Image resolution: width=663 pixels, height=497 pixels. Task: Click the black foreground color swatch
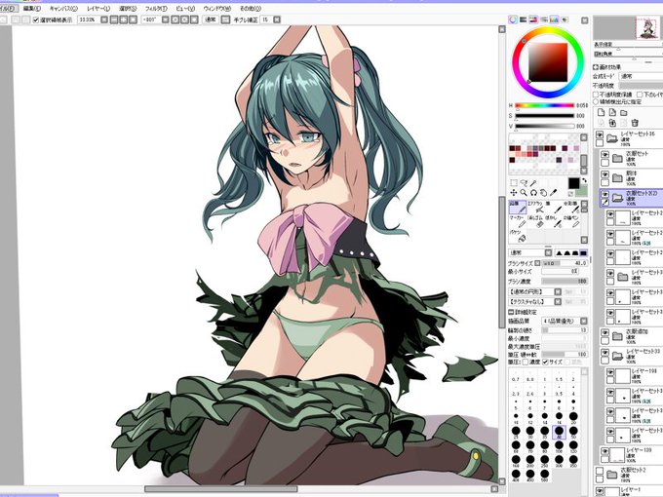pyautogui.click(x=573, y=183)
